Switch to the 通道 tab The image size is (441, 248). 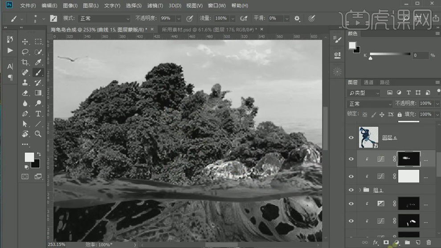pyautogui.click(x=368, y=82)
